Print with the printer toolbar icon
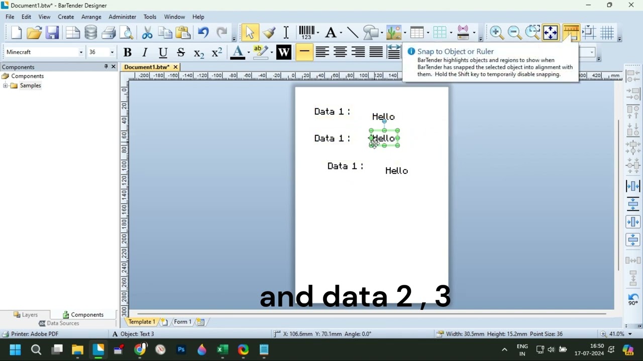The height and width of the screenshot is (361, 643). pos(109,33)
